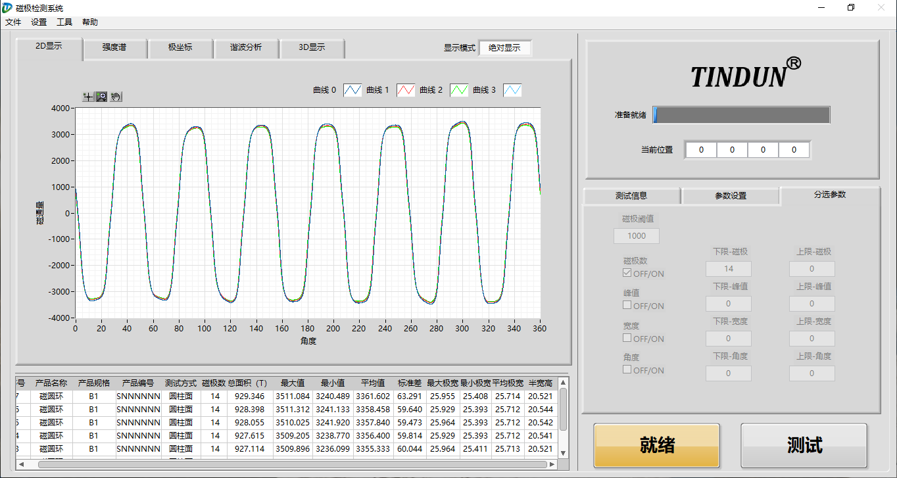Click the 曲线 2 green line swatch
Image resolution: width=897 pixels, height=478 pixels.
coord(460,90)
